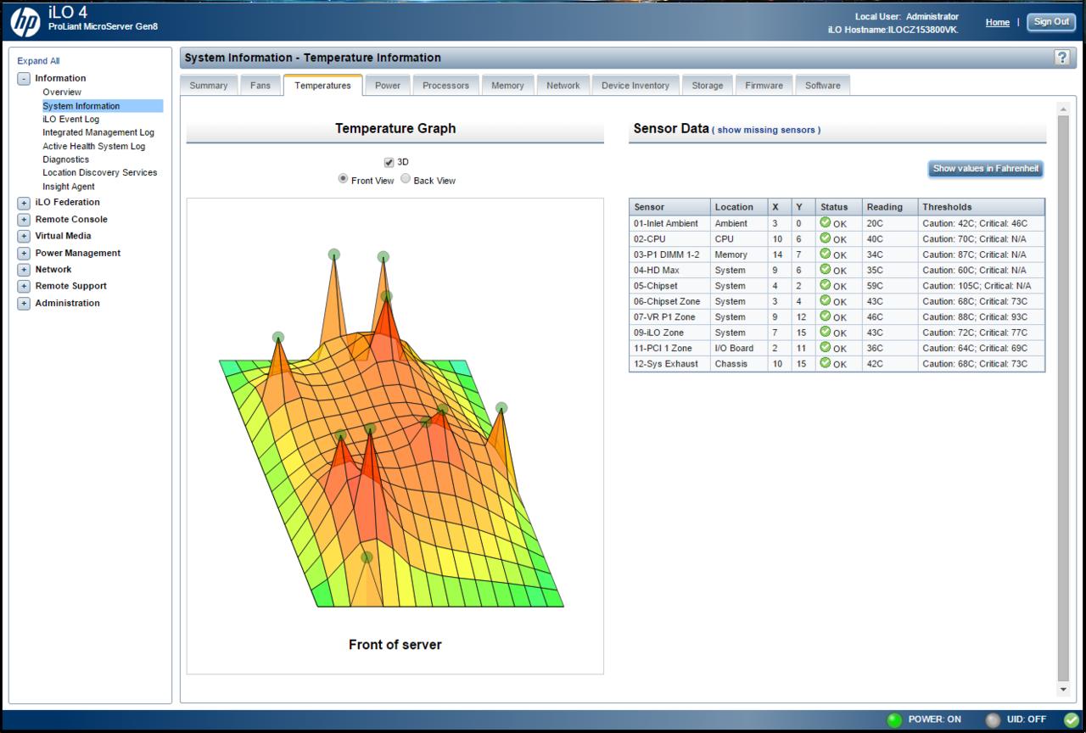This screenshot has width=1086, height=733.
Task: Click the 05-Chipset sensor name
Action: [656, 286]
